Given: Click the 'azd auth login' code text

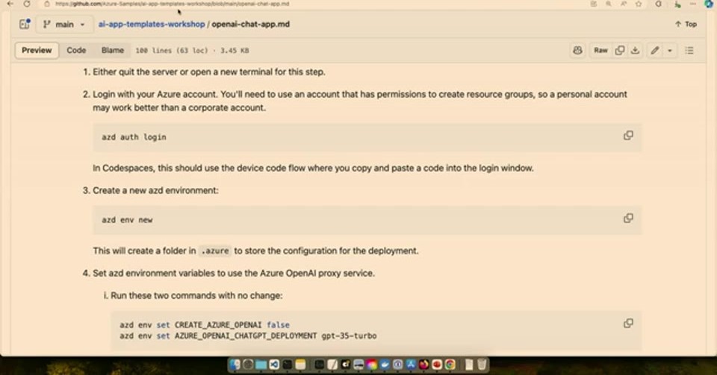Looking at the screenshot, I should pos(134,137).
